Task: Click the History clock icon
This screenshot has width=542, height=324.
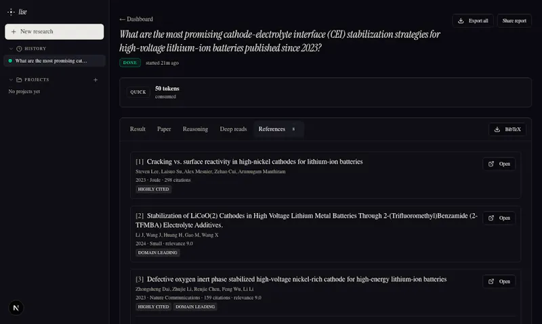Action: tap(19, 49)
